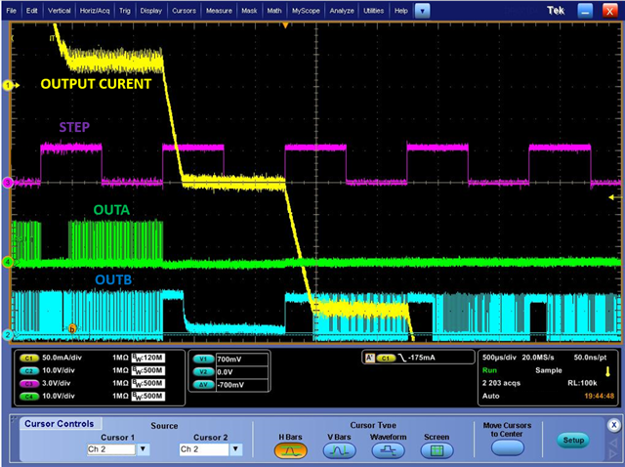This screenshot has width=625, height=467.
Task: Open the Mask menu
Action: pyautogui.click(x=249, y=11)
